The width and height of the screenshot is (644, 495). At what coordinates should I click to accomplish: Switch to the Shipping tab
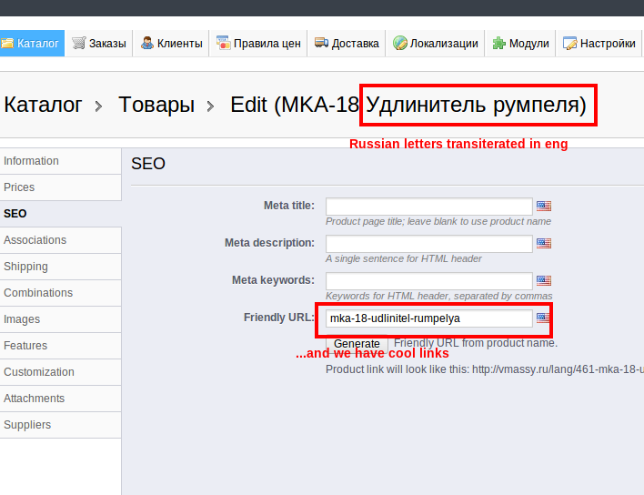(x=60, y=267)
